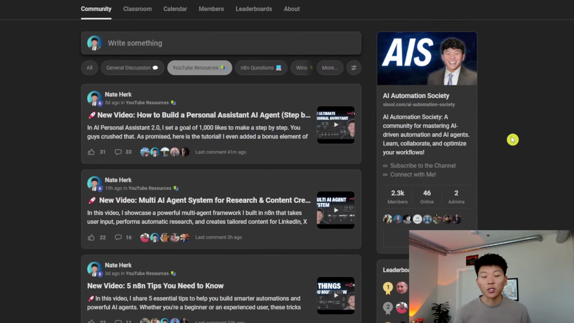The height and width of the screenshot is (323, 574).
Task: Open the Personal Assistant AI Agent post title
Action: 199,115
